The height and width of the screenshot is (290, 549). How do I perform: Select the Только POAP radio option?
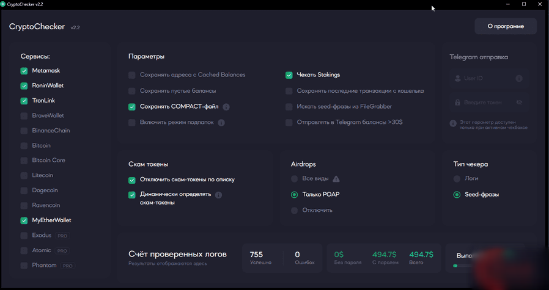tap(294, 195)
